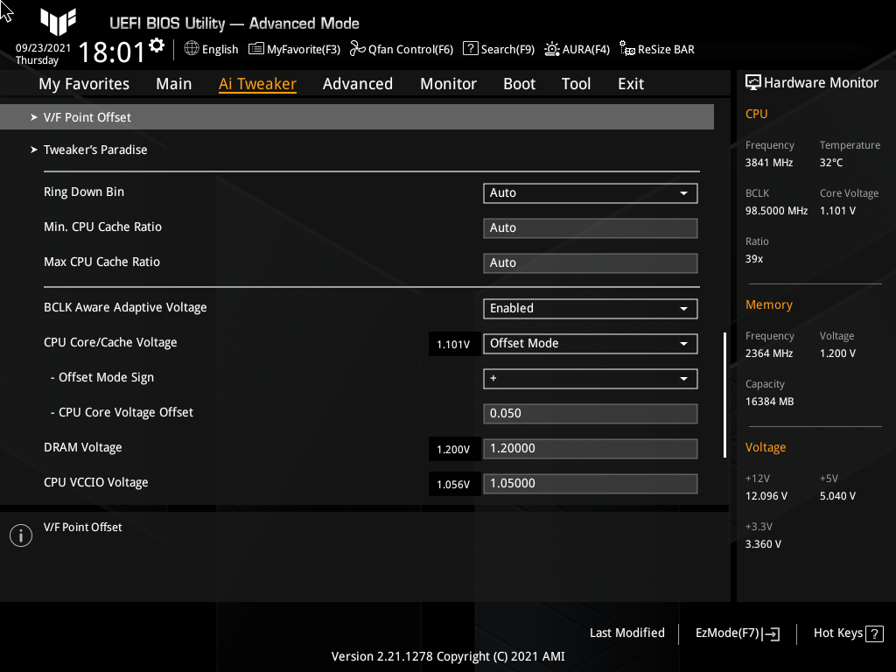Click the Hardware Monitor Memory heading
The height and width of the screenshot is (672, 896).
tap(769, 304)
